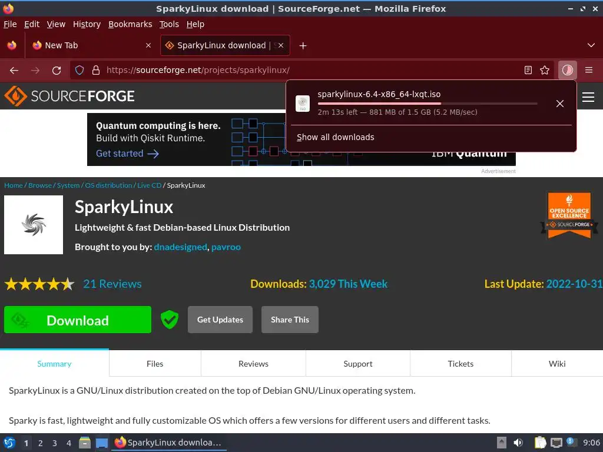Toggle reader view icon in address bar
603x452 pixels.
(528, 70)
